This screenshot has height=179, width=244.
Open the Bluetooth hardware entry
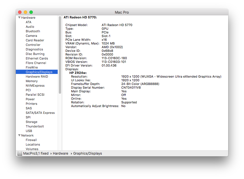point(33,31)
